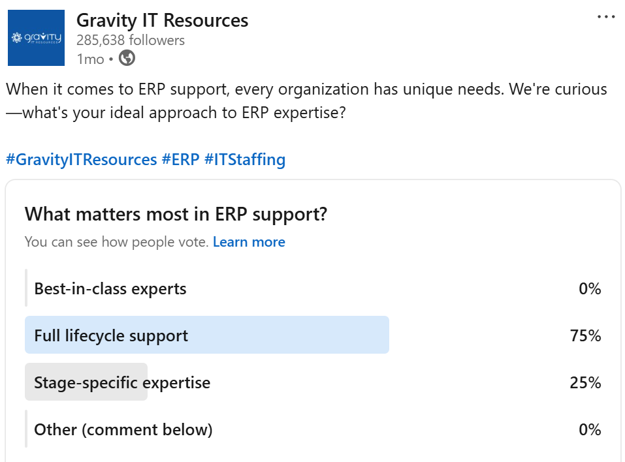Click the 1mo post timestamp

coord(90,59)
